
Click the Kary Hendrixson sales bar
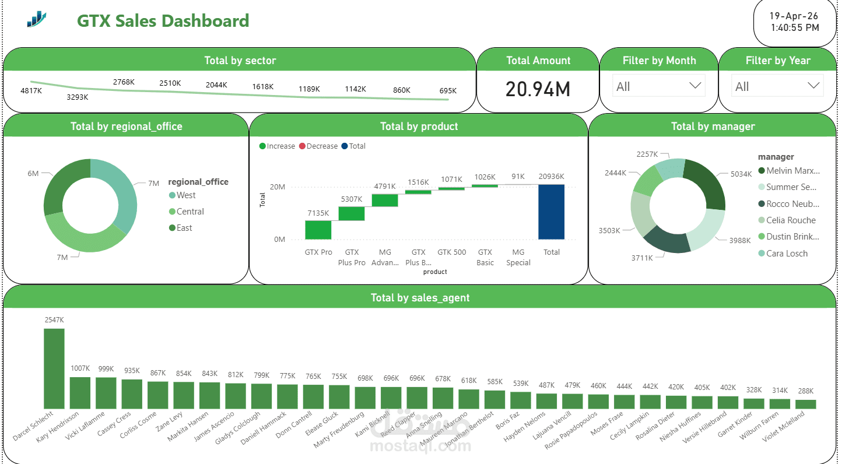80,393
